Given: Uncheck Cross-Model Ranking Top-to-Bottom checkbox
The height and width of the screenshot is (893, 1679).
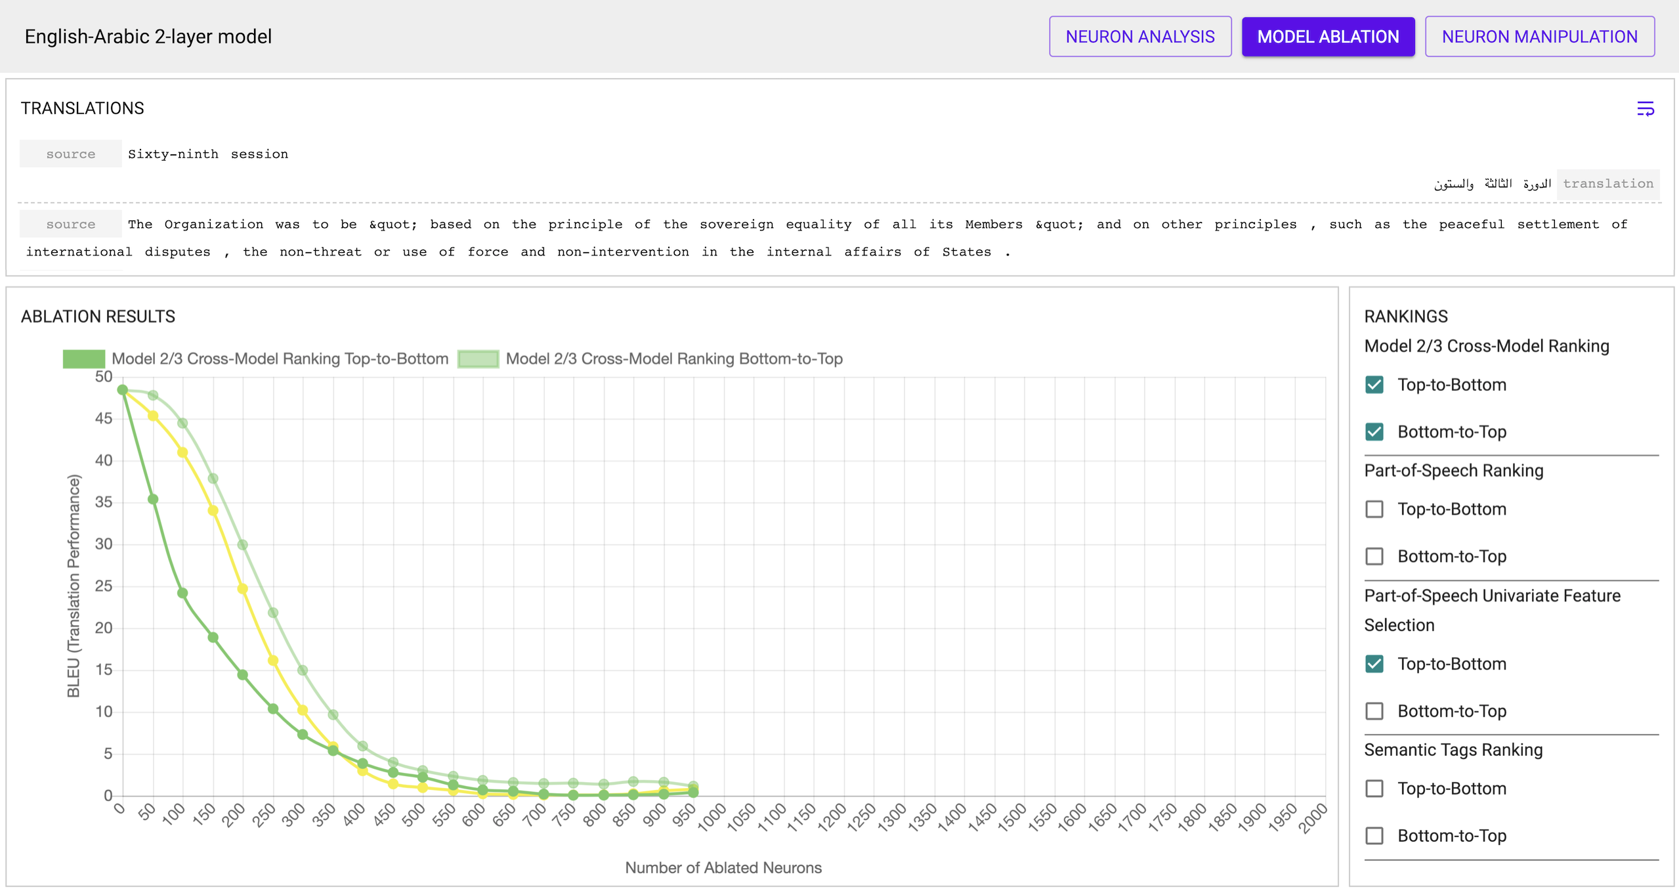Looking at the screenshot, I should click(1374, 385).
